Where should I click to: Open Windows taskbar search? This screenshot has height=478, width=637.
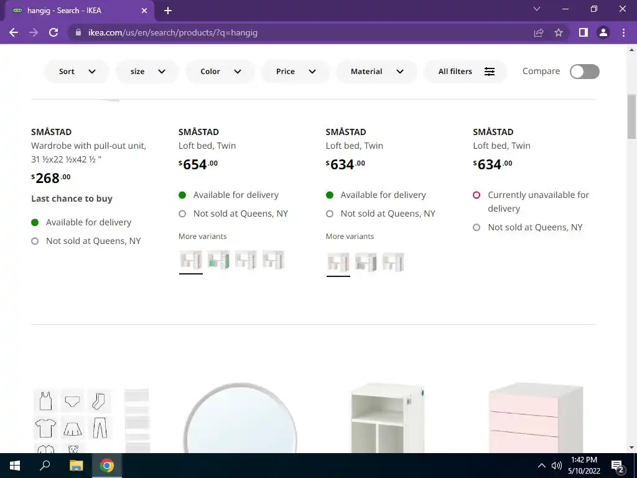[x=45, y=466]
